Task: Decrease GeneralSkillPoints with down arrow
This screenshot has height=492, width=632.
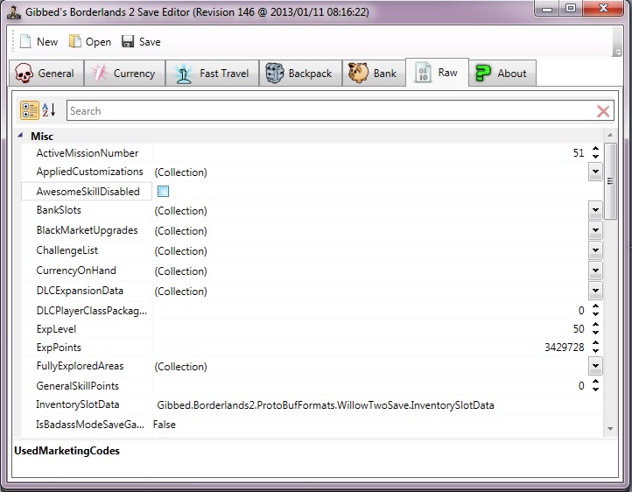Action: (596, 390)
